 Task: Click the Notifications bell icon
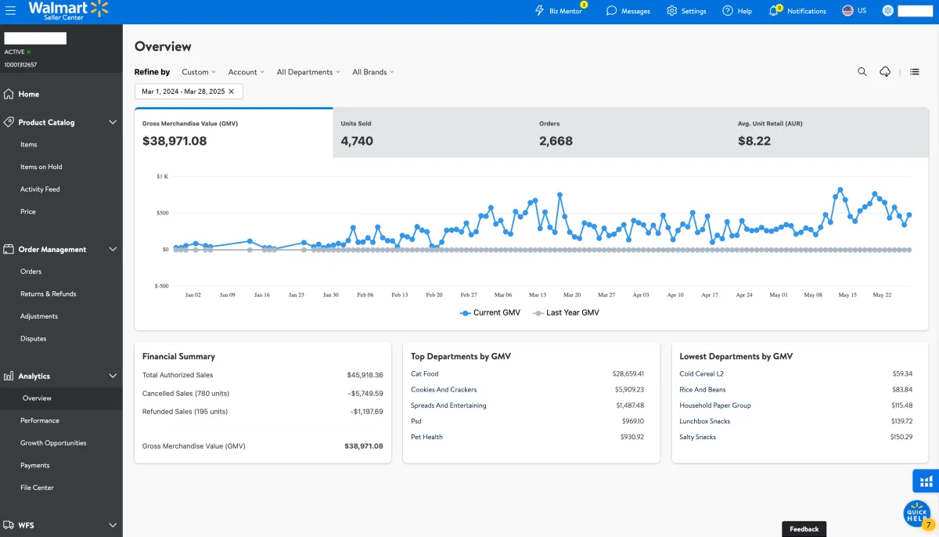point(774,11)
